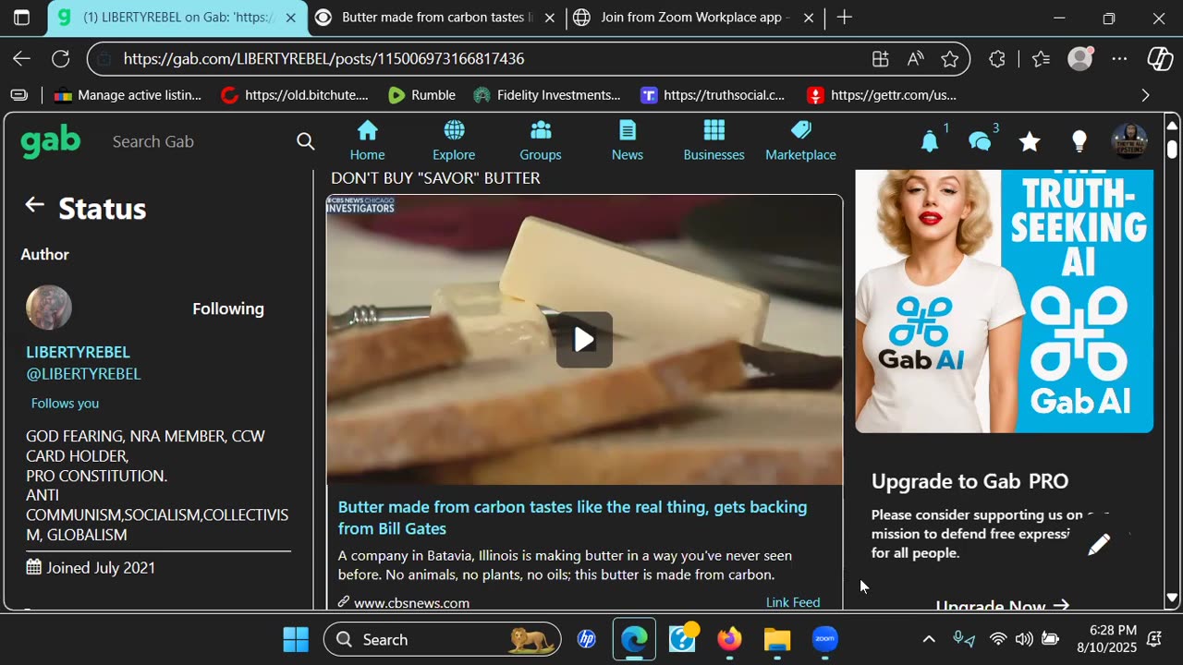This screenshot has width=1183, height=665.
Task: Click the lightbulb theme icon
Action: pos(1079,141)
